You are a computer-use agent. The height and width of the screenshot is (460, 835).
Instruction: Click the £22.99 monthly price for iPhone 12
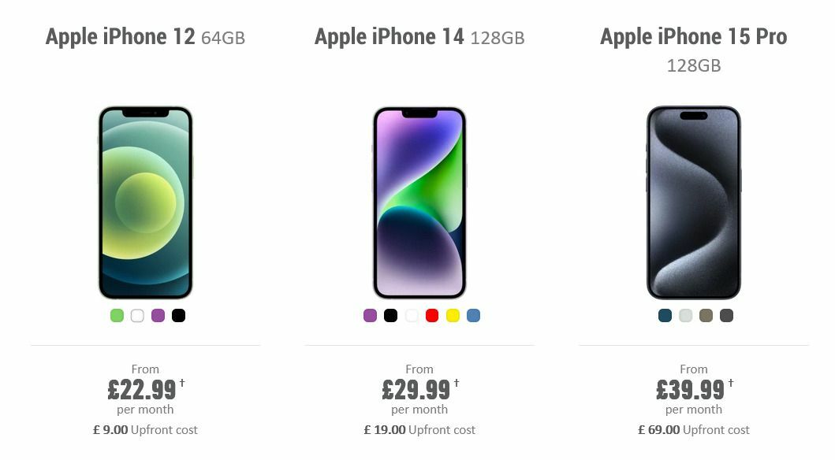click(x=142, y=389)
